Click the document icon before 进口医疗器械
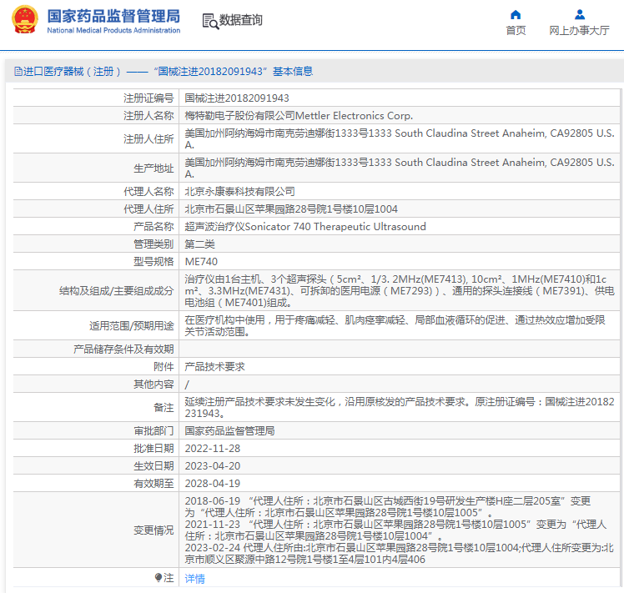 coord(18,72)
